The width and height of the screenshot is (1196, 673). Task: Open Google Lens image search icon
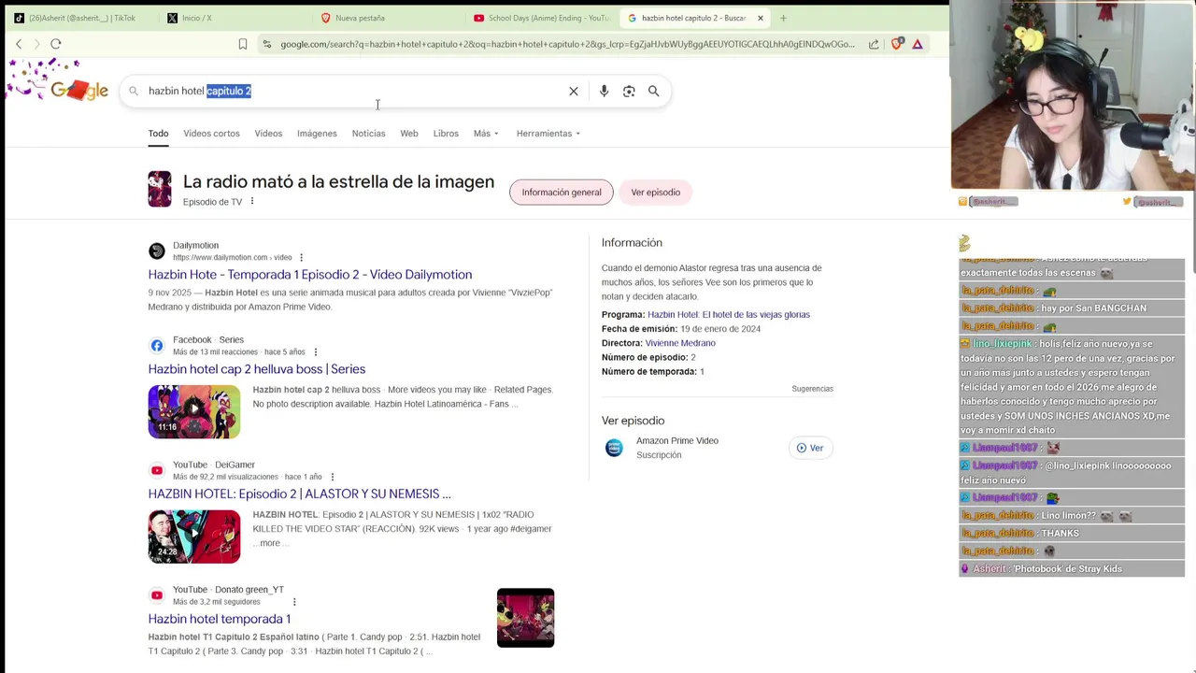pyautogui.click(x=629, y=91)
